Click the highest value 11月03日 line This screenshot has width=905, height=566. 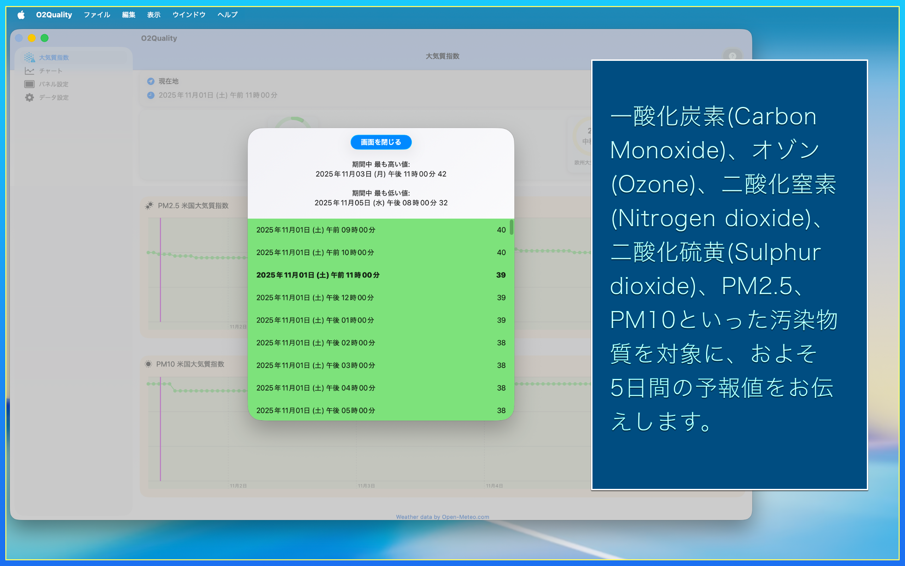point(381,174)
